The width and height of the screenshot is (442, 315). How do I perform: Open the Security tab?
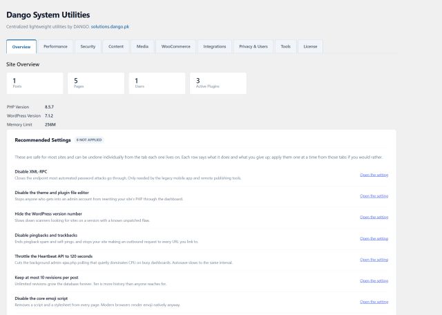(88, 46)
